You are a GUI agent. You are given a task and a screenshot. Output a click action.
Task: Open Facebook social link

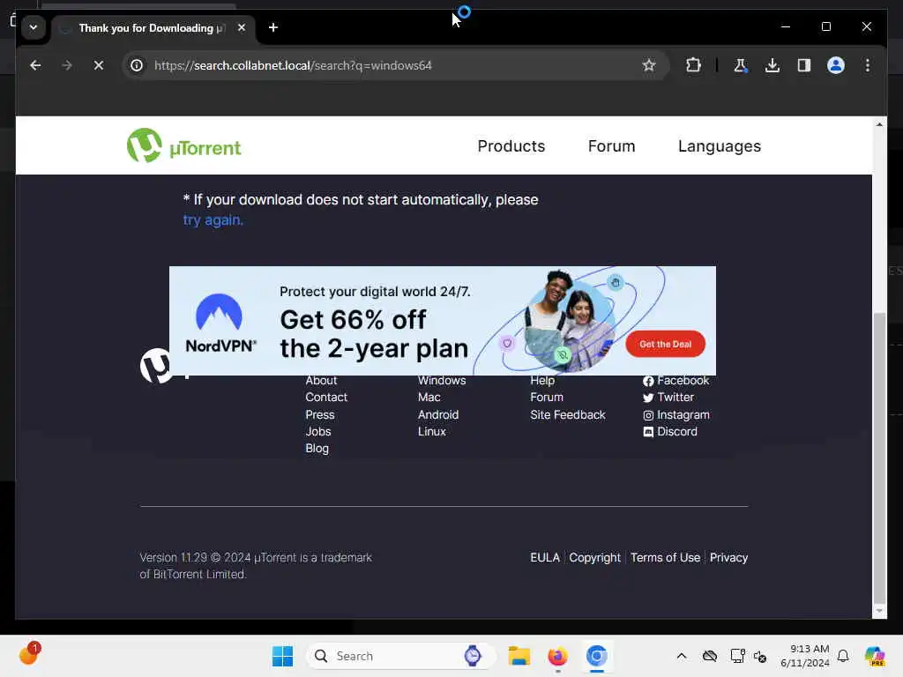[x=675, y=381]
